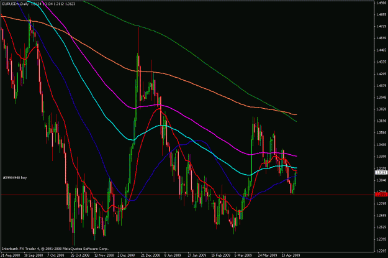Click the 1.3820 price scale label
This screenshot has height=258, width=388.
point(381,109)
